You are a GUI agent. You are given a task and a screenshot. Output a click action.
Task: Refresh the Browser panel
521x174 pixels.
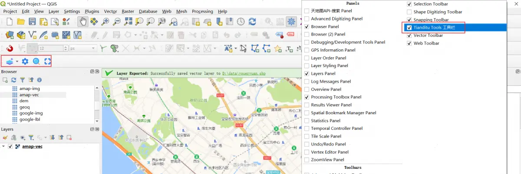click(x=14, y=80)
